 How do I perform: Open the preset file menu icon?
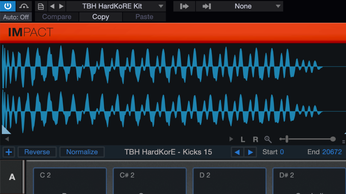coord(41,6)
